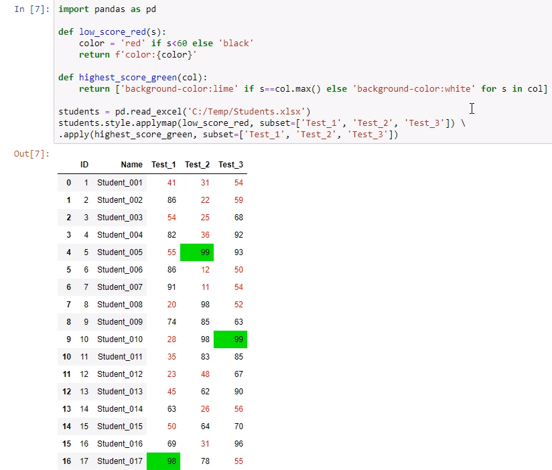Click the ID column header
The height and width of the screenshot is (470, 552).
[x=84, y=165]
